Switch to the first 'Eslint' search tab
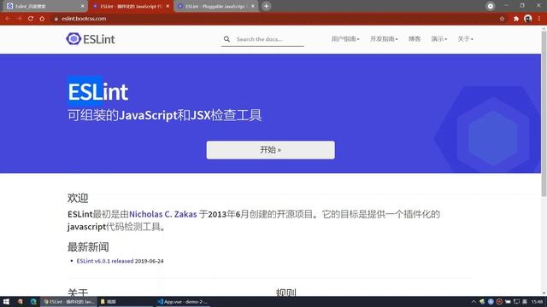The image size is (547, 307). (x=44, y=6)
